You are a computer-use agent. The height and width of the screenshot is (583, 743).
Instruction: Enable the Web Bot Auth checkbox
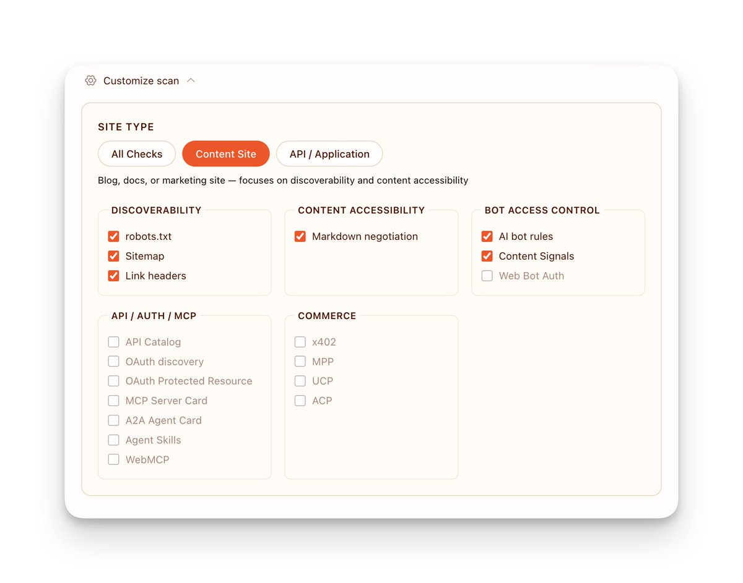coord(487,276)
